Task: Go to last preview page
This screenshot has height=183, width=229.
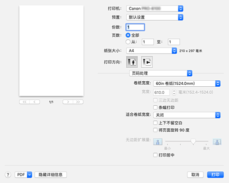Action: click(x=78, y=102)
